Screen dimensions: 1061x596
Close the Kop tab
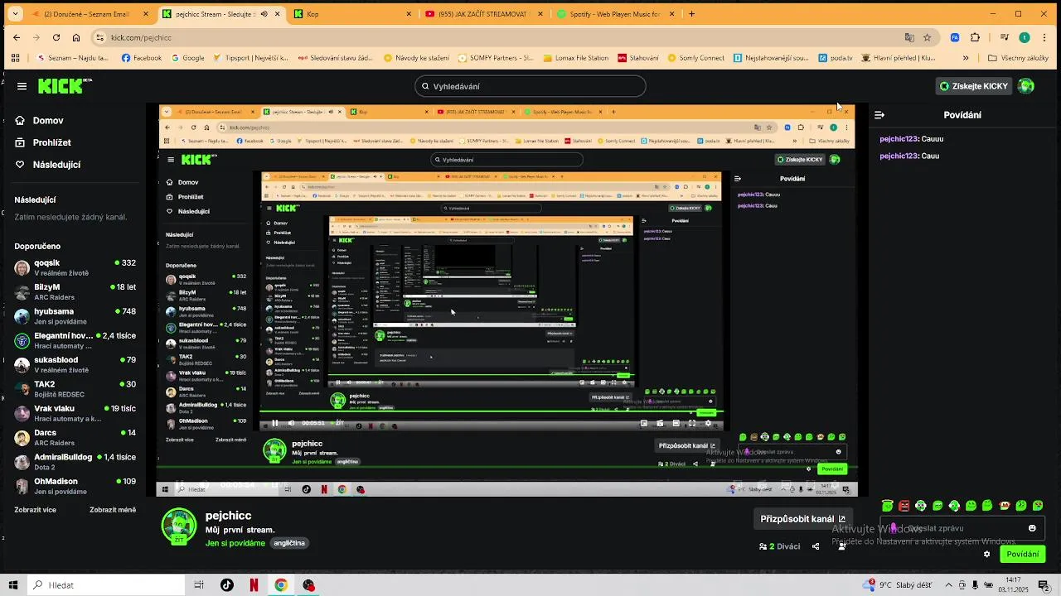pos(409,14)
